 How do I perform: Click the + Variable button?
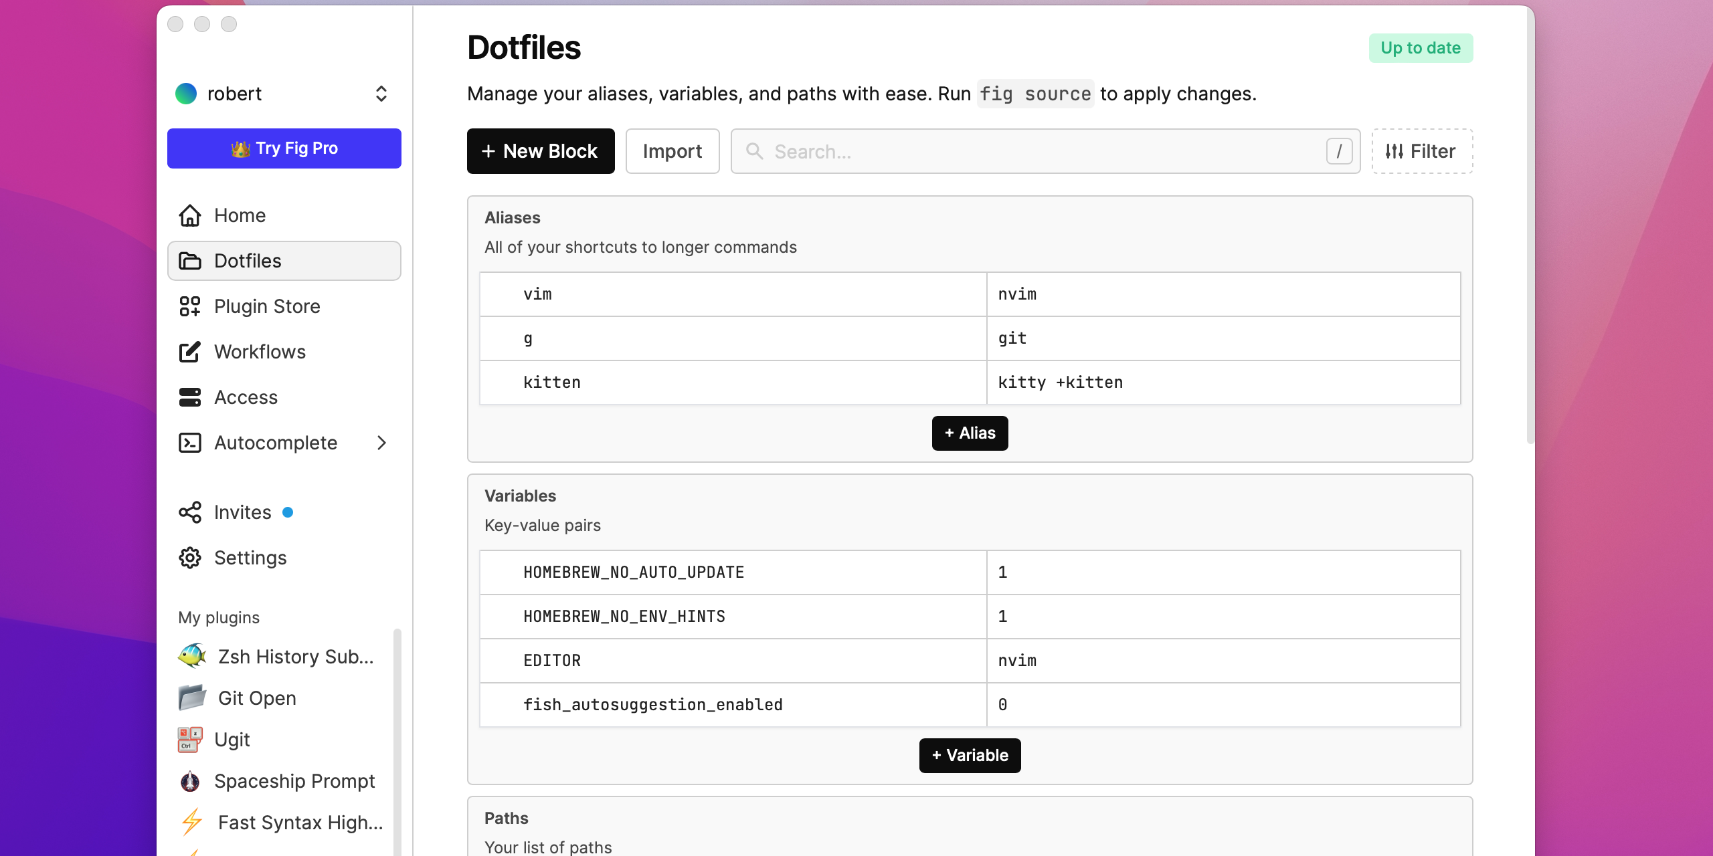[970, 754]
